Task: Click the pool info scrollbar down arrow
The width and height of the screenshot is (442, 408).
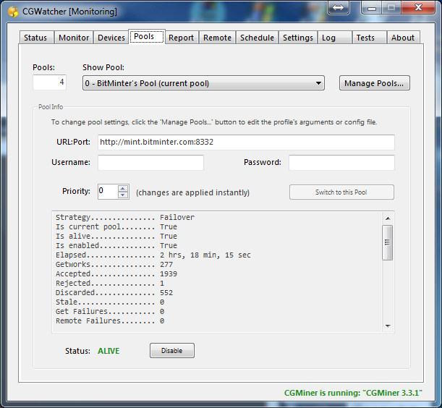Action: coord(388,326)
